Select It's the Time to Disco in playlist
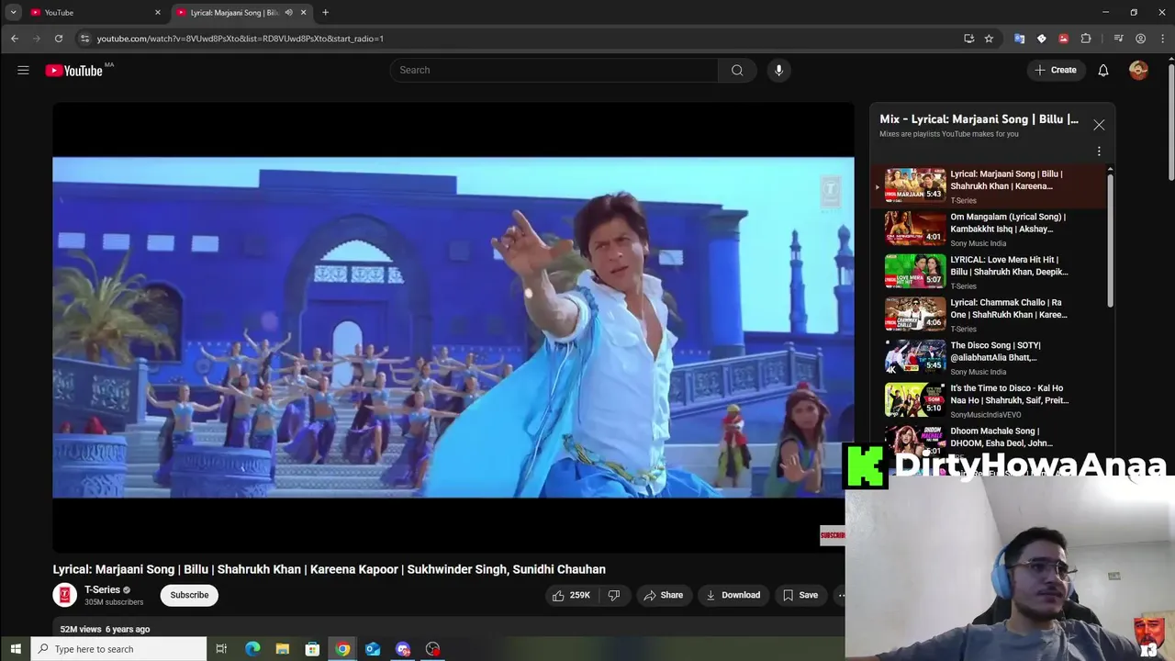The image size is (1175, 661). [x=989, y=400]
